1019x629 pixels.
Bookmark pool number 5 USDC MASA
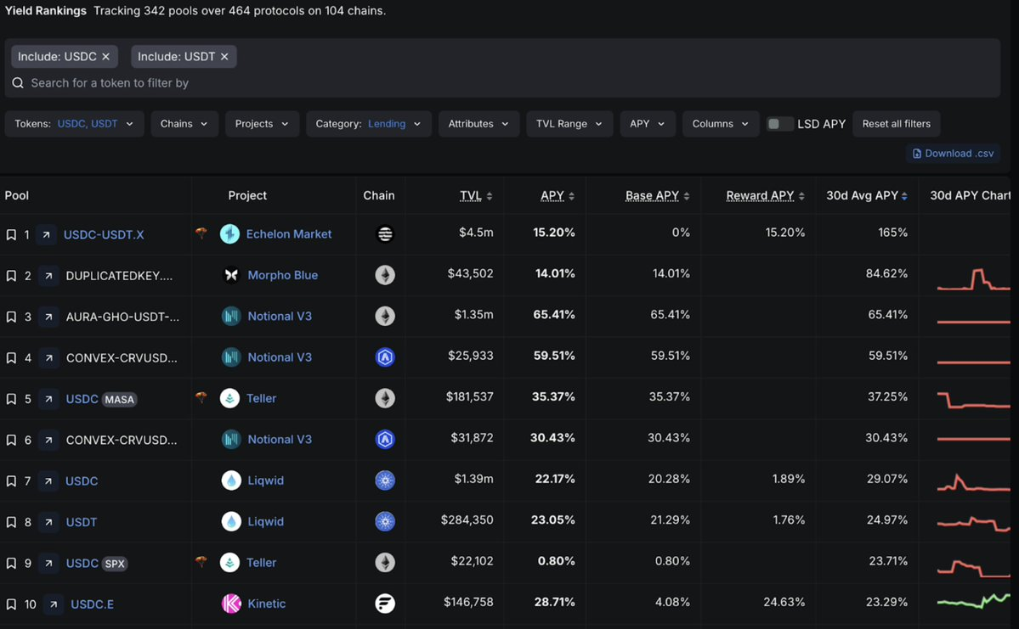point(11,399)
